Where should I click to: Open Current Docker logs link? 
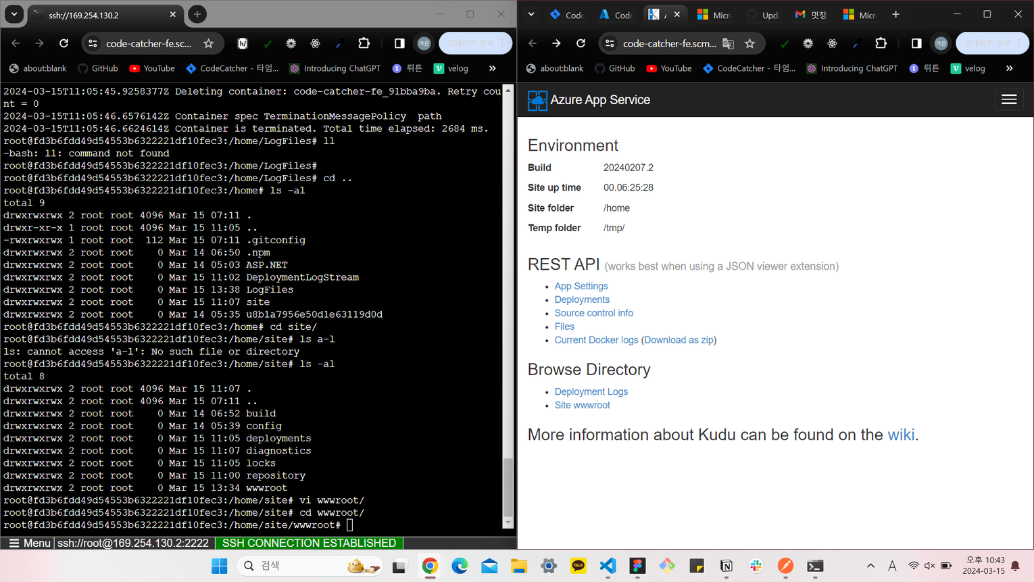596,340
